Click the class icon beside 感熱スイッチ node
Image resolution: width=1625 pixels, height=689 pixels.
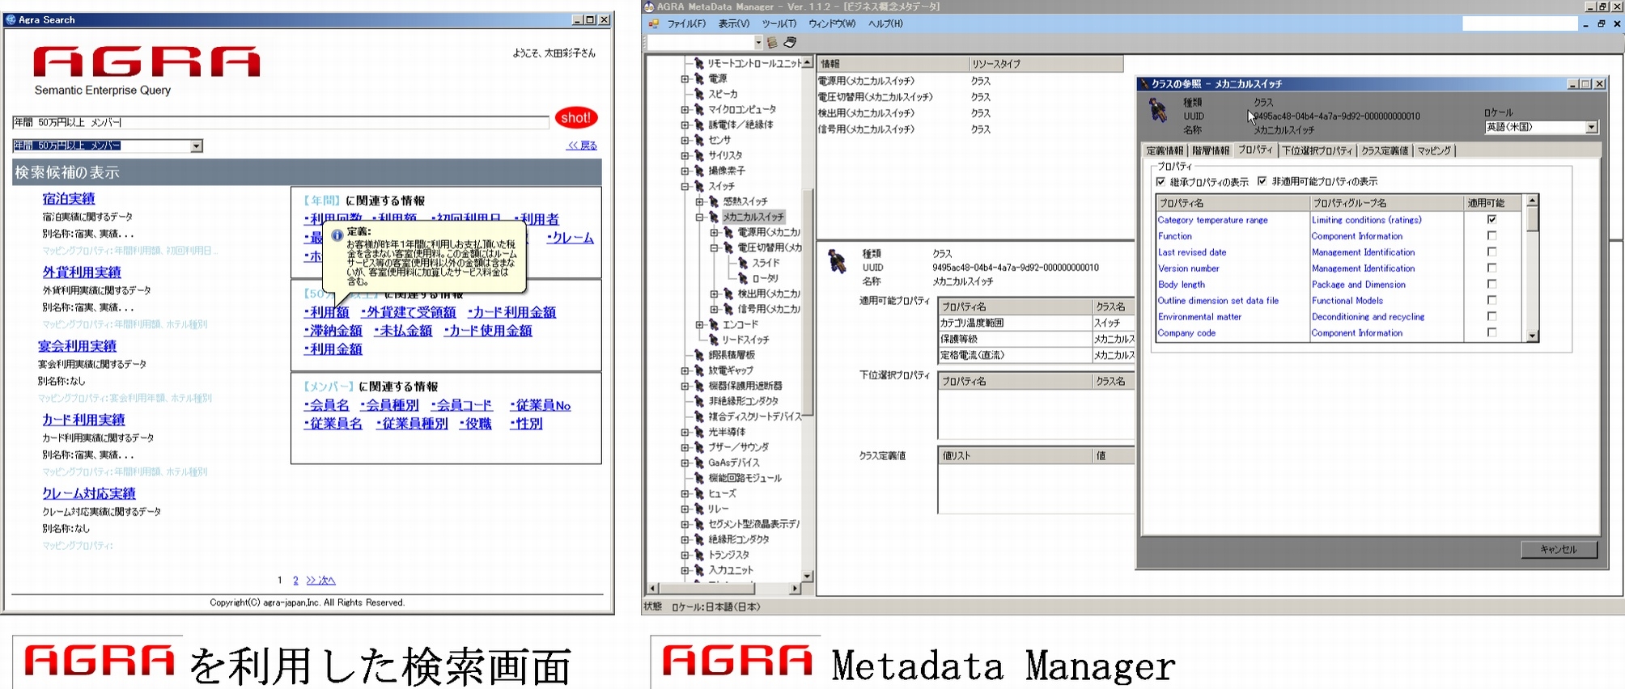(x=714, y=201)
